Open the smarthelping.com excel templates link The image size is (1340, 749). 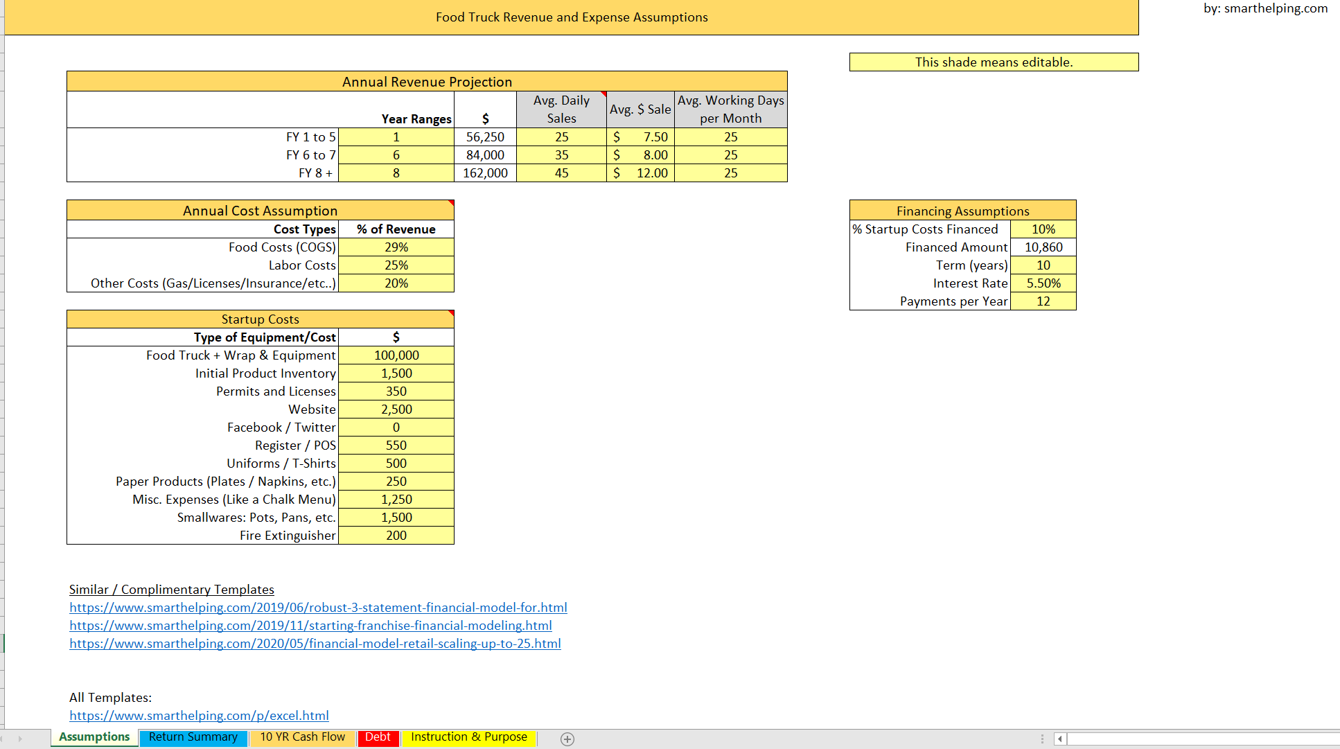[199, 715]
